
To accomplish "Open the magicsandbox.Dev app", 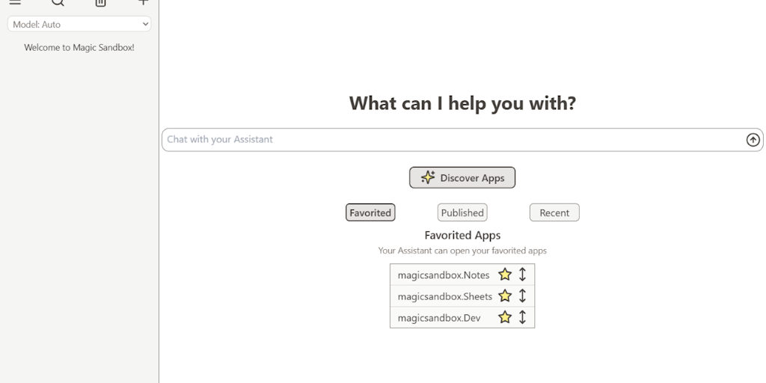I will point(439,318).
